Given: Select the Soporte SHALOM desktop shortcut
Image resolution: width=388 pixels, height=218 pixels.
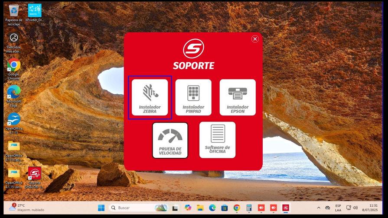Looking at the screenshot, I should tap(34, 174).
